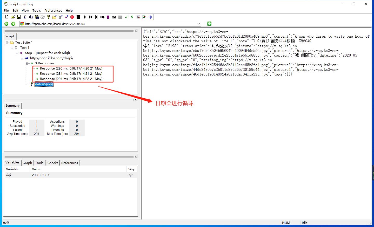Screen dimensions: 374x227
Task: Collapse the Test Suite 1 node
Action: (x=7, y=43)
